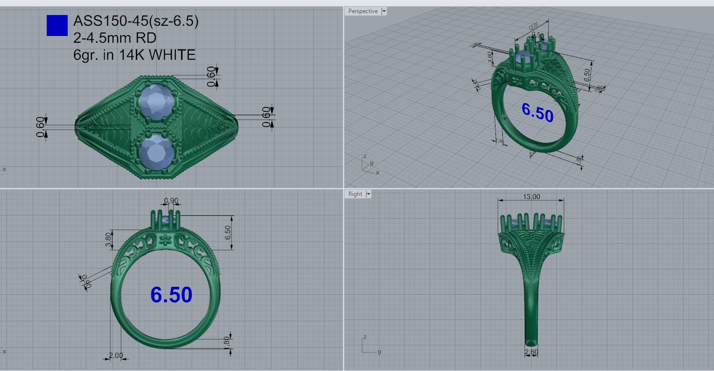Open the Right viewport title dropdown arrow
This screenshot has width=714, height=371.
[368, 194]
